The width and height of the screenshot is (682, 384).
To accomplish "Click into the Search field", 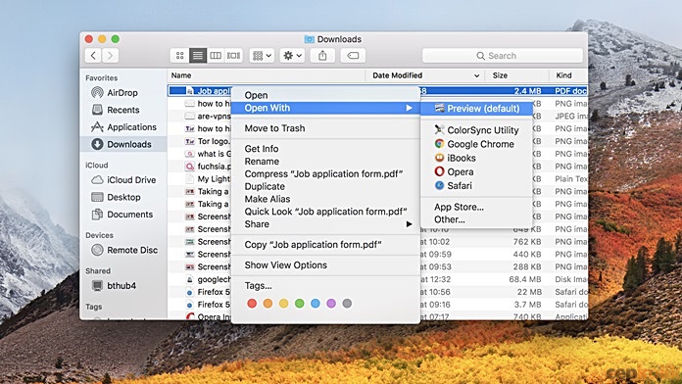I will tap(503, 56).
